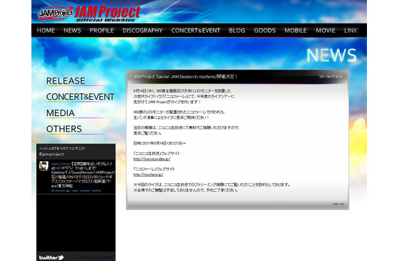399x261 pixels.
Task: Click the event date line 2011年9月14日 21:00
Action: [160, 144]
